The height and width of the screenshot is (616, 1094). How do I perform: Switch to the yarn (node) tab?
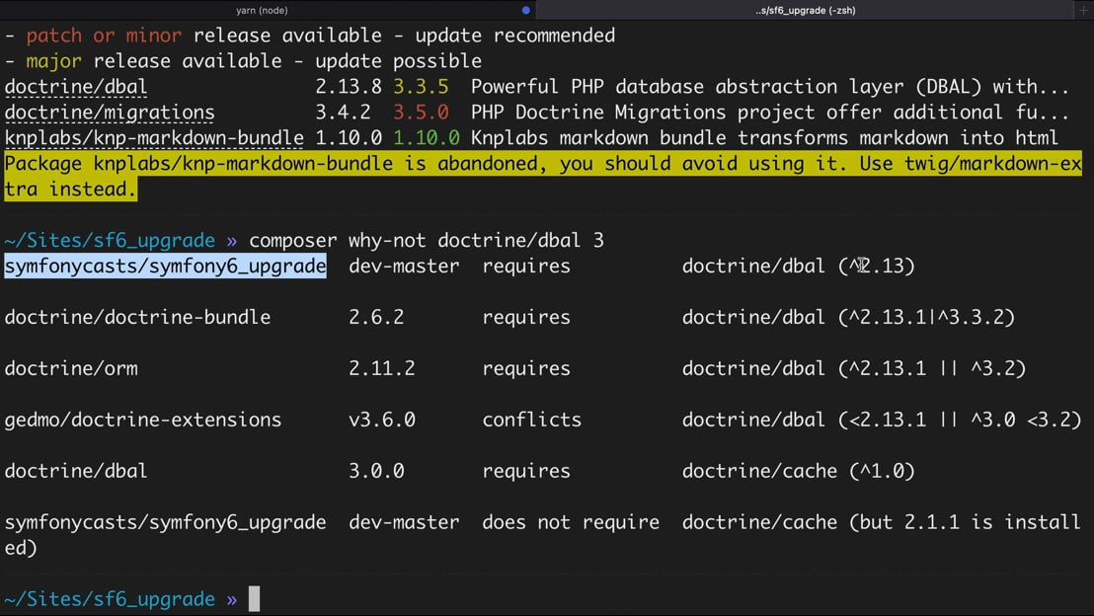coord(262,10)
